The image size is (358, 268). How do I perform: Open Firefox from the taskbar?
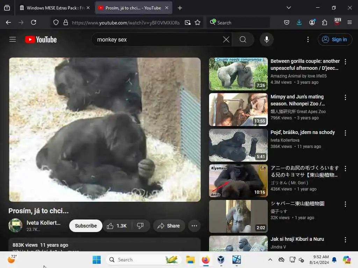coord(206,260)
